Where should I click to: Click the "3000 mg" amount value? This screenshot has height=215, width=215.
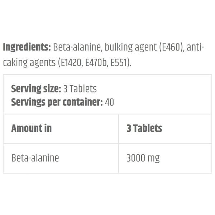(143, 158)
